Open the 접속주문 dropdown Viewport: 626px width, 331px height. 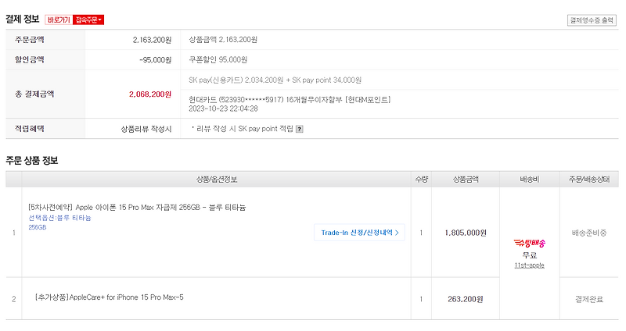point(88,20)
